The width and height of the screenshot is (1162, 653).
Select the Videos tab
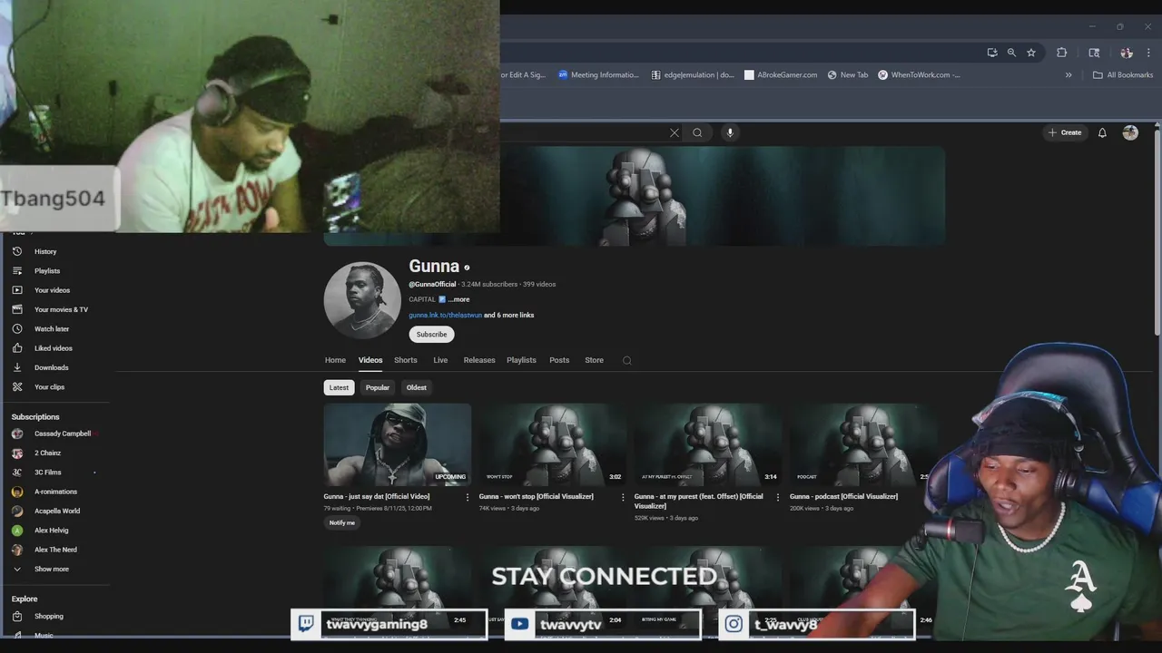[x=370, y=360]
